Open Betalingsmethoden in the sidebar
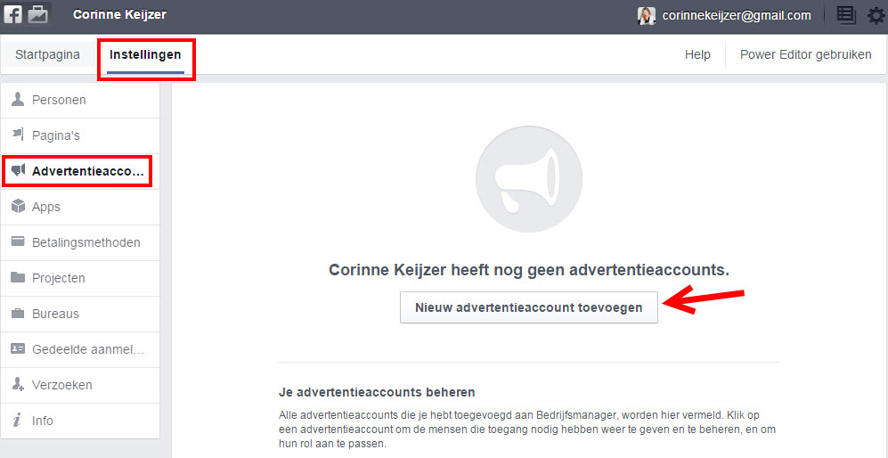888x458 pixels. click(x=80, y=242)
